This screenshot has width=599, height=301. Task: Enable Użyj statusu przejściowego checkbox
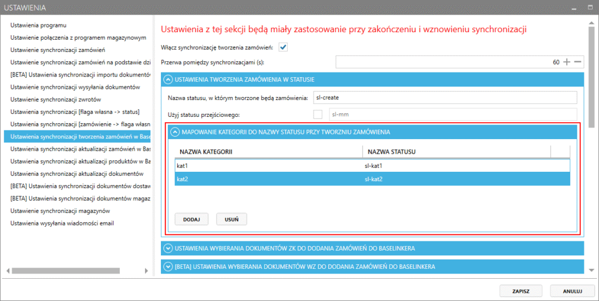click(x=318, y=114)
